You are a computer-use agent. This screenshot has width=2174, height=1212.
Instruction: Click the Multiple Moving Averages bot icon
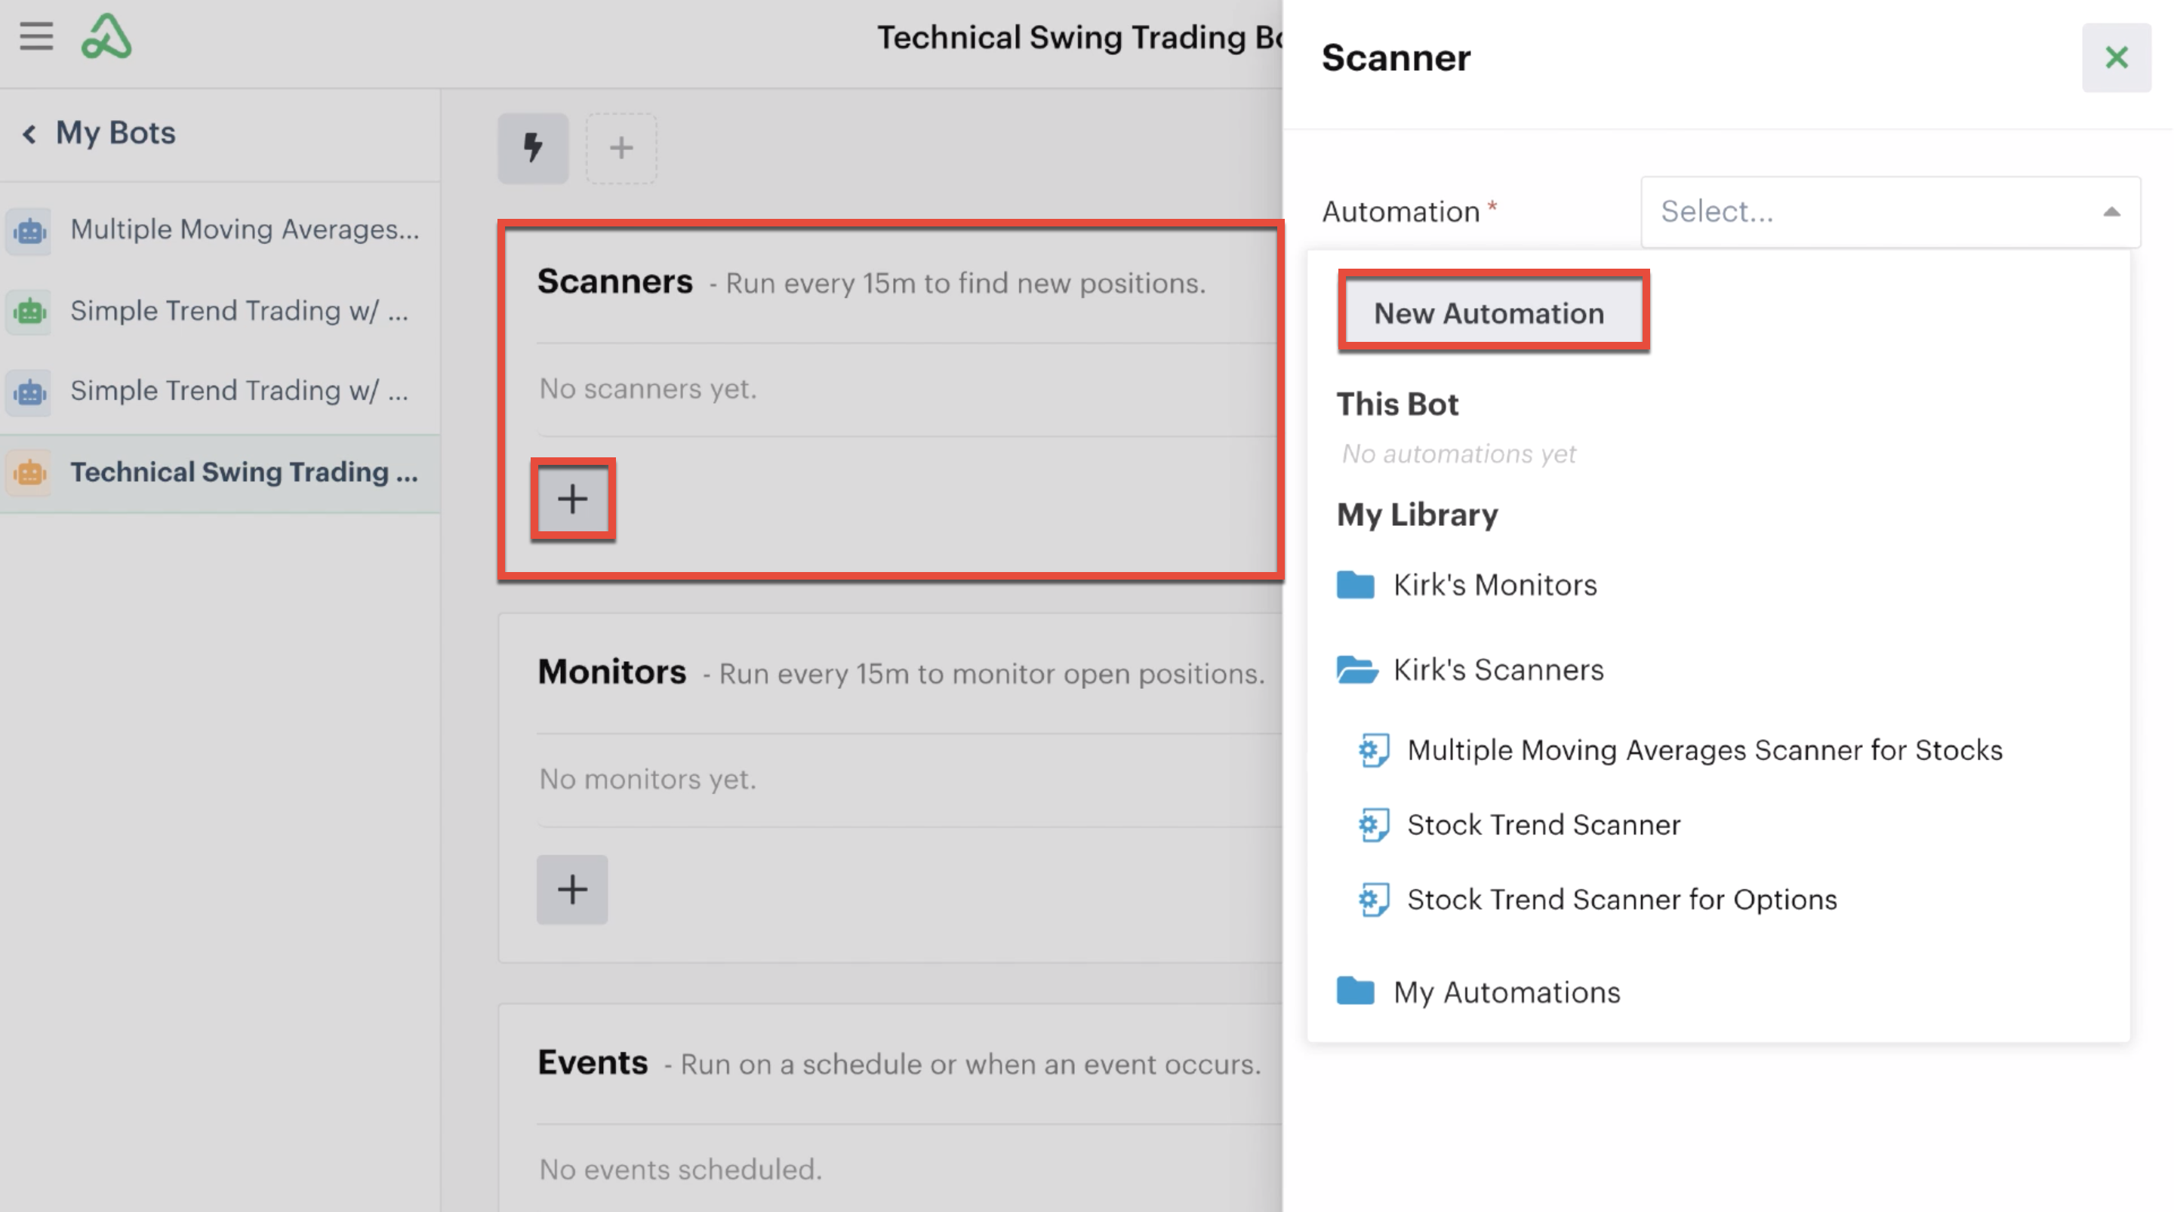coord(29,230)
